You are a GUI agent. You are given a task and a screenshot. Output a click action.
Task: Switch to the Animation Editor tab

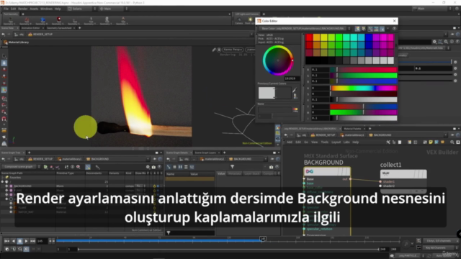pos(30,28)
